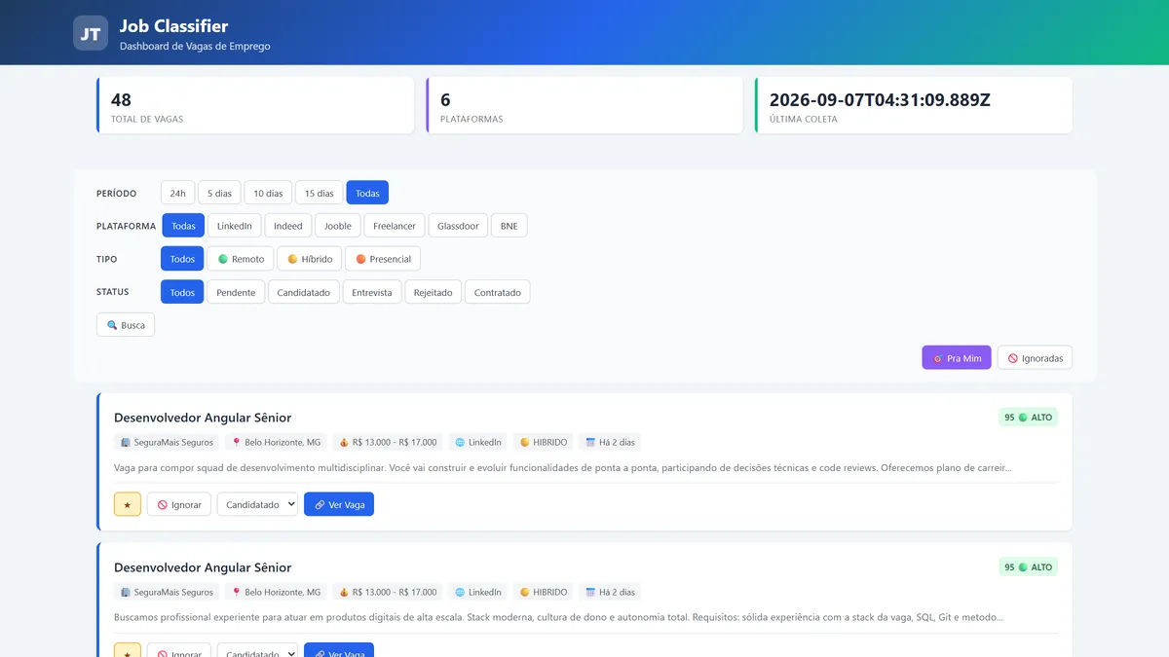Filter job type to Remoto

click(241, 259)
